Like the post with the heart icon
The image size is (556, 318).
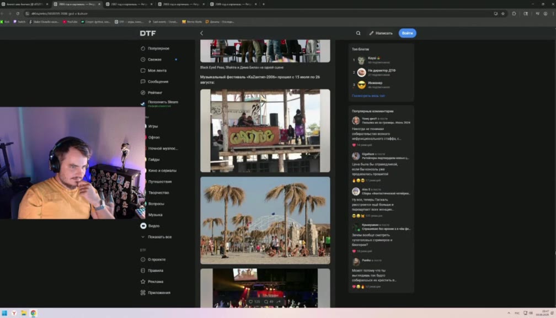point(250,301)
